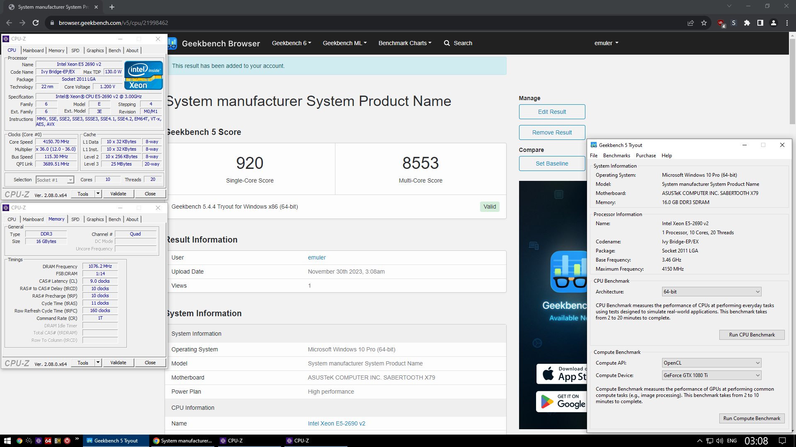Bookmark this page with the star icon
The height and width of the screenshot is (447, 796).
tap(704, 23)
